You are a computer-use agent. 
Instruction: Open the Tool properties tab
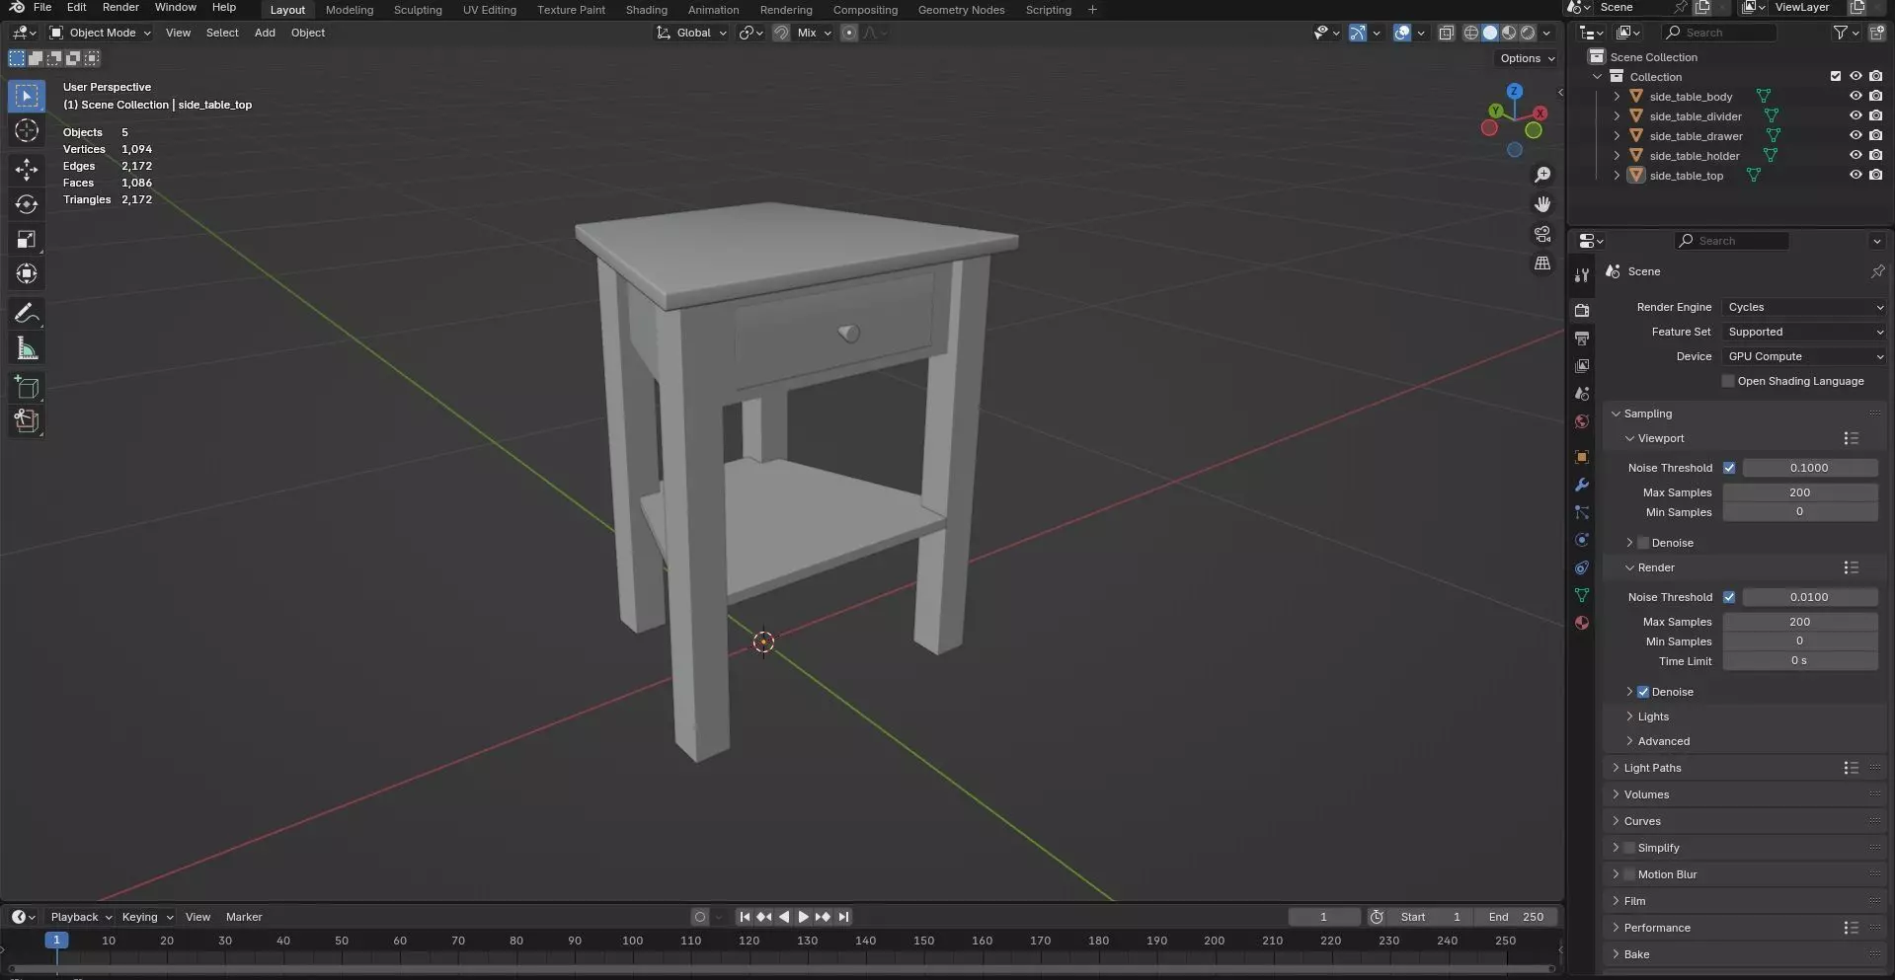pos(1582,275)
